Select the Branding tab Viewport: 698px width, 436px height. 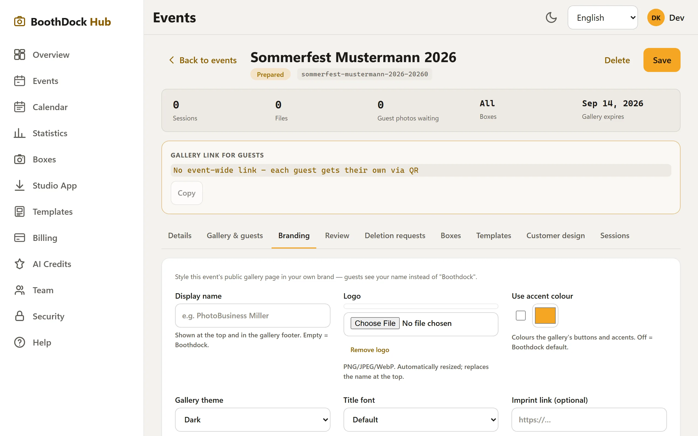click(294, 236)
